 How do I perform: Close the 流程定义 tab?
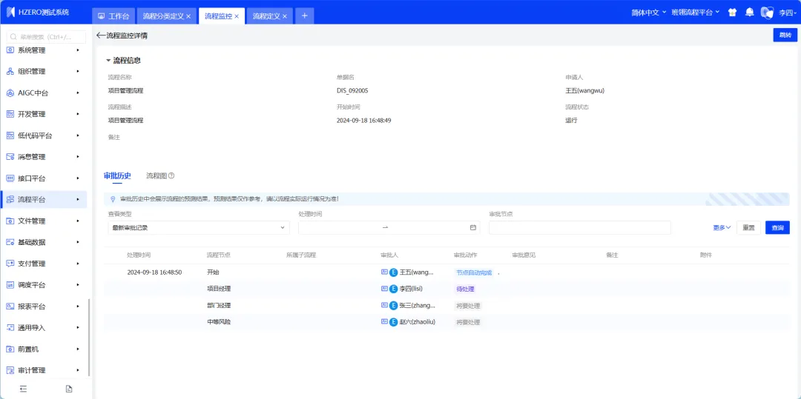pyautogui.click(x=285, y=16)
